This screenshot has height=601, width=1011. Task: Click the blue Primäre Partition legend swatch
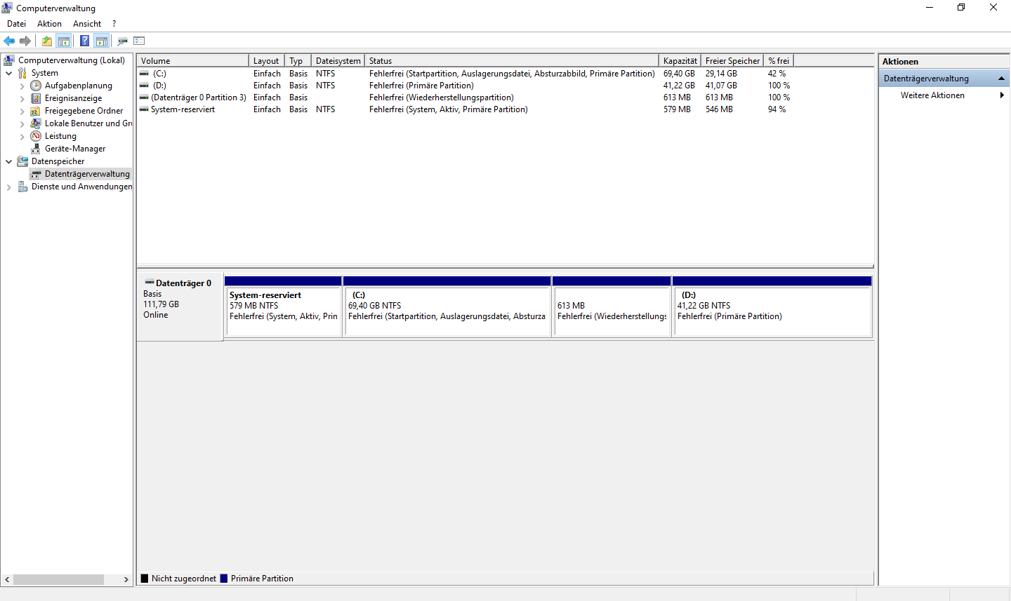[x=224, y=579]
